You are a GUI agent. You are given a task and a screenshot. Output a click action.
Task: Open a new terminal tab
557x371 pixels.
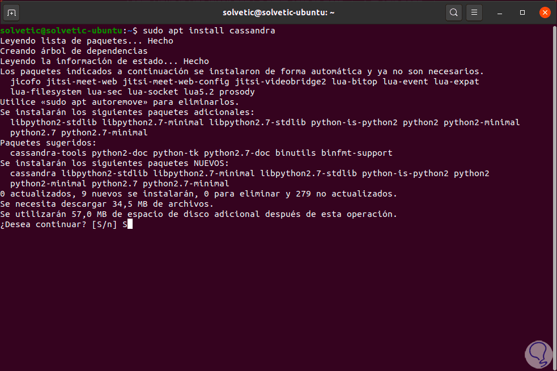tap(12, 12)
